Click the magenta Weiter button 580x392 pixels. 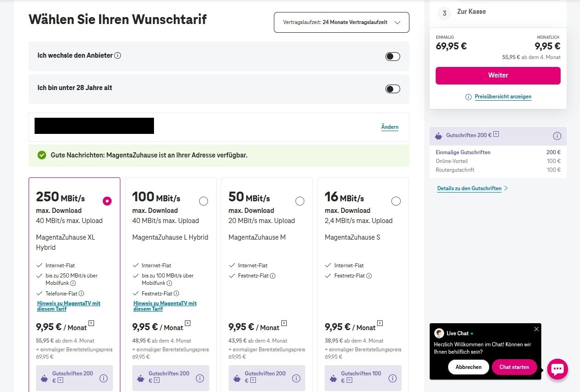[498, 76]
